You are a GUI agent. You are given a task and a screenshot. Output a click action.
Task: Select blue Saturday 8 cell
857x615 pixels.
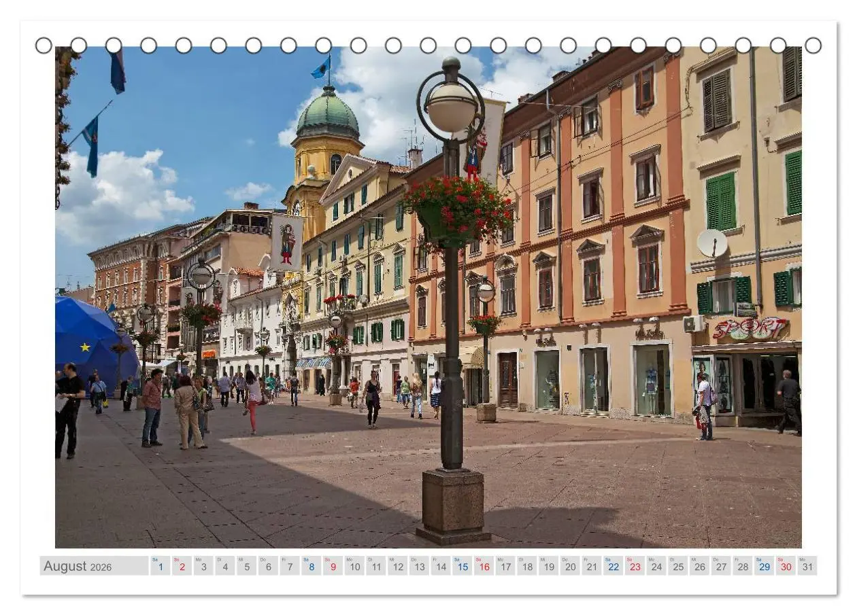pos(312,565)
